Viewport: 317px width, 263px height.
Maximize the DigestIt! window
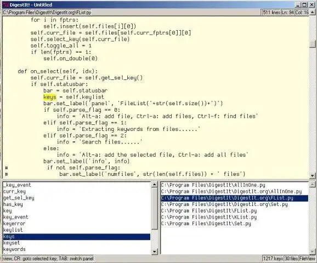pyautogui.click(x=304, y=4)
